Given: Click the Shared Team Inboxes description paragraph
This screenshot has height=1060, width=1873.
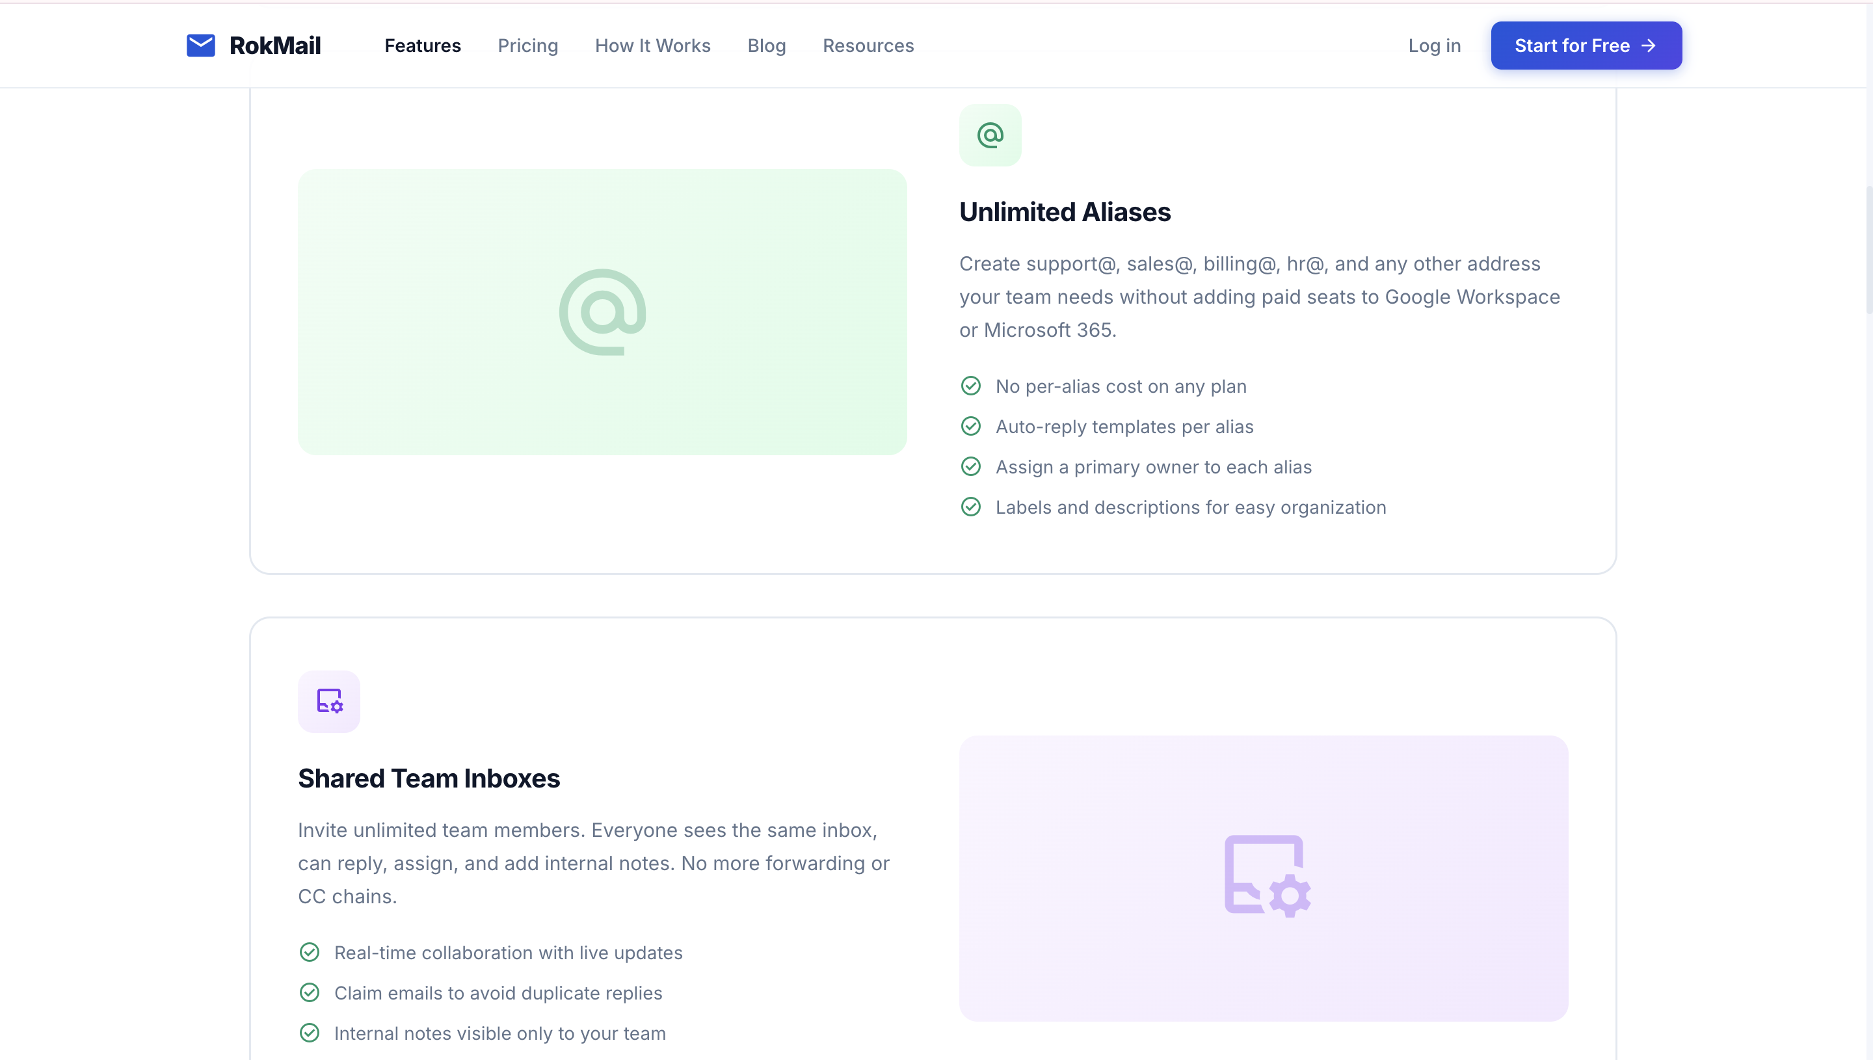Looking at the screenshot, I should (x=593, y=863).
